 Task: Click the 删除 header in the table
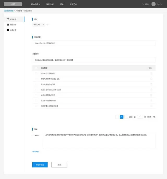[x=151, y=68]
